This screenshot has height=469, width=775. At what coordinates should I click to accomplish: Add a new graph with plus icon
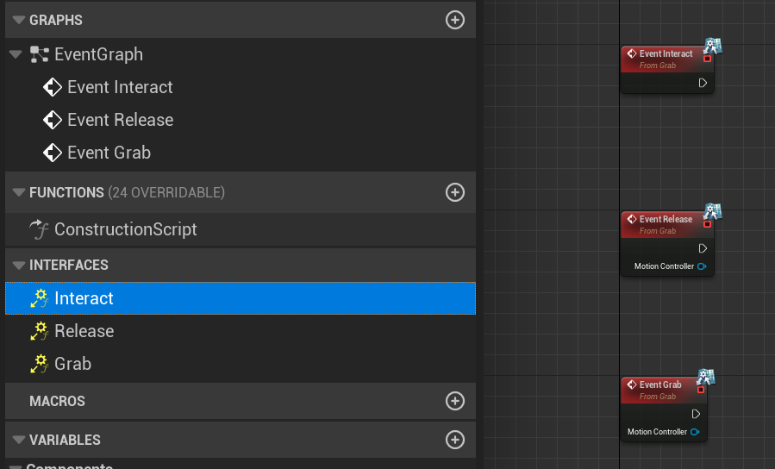coord(455,20)
